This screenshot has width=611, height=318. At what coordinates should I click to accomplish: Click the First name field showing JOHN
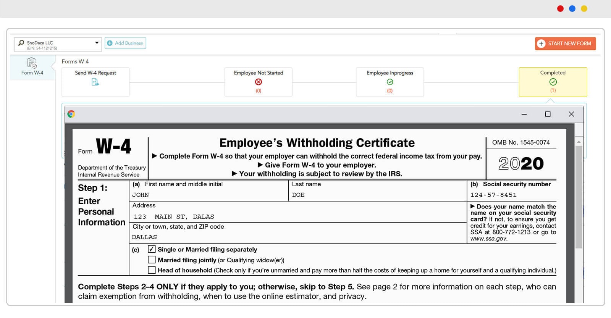(x=208, y=195)
